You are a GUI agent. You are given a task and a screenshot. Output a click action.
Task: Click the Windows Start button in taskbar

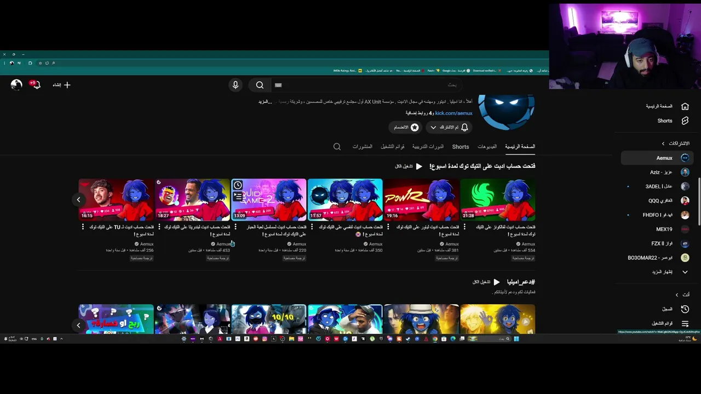pos(516,339)
